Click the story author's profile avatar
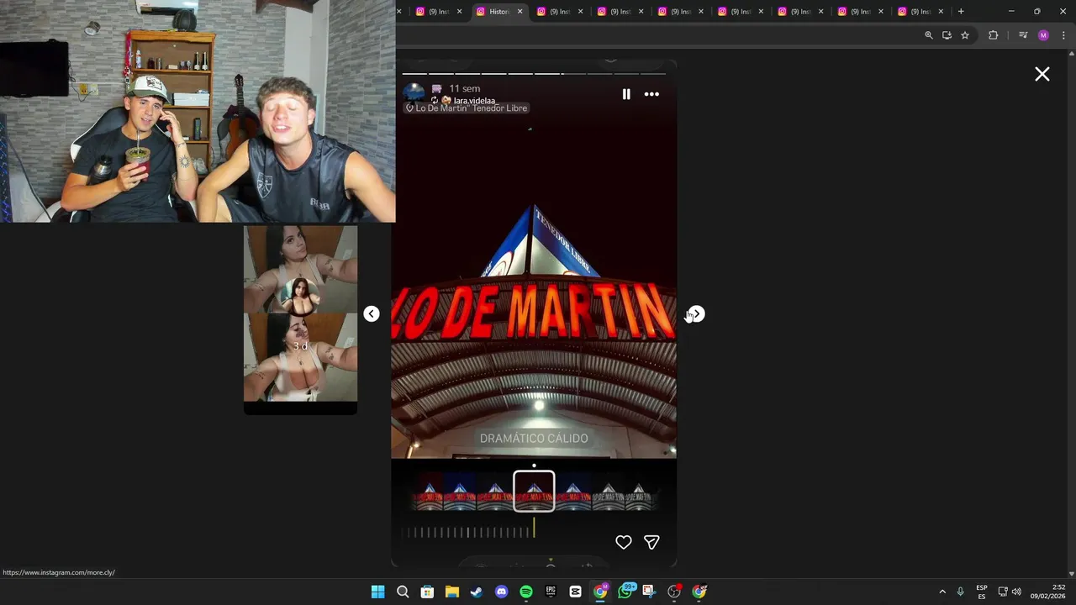The width and height of the screenshot is (1076, 605). coord(414,92)
